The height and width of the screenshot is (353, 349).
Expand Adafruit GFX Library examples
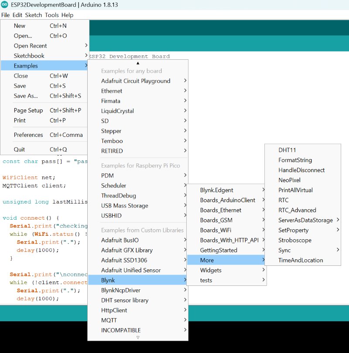click(x=138, y=250)
